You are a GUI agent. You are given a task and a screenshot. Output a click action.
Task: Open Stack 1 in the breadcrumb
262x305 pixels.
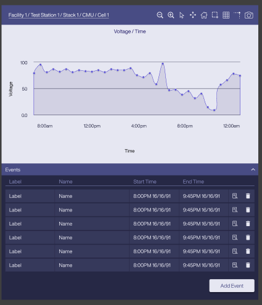point(71,15)
